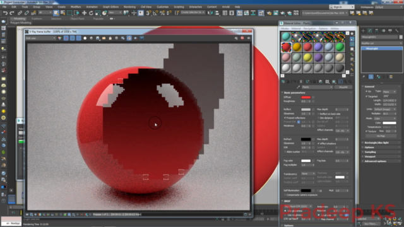The width and height of the screenshot is (404, 227).
Task: Open the Modes menu in Material Editor
Action: [x=285, y=28]
